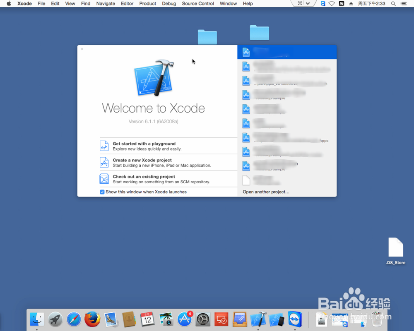Open the File menu
This screenshot has height=331, width=414.
(41, 3)
